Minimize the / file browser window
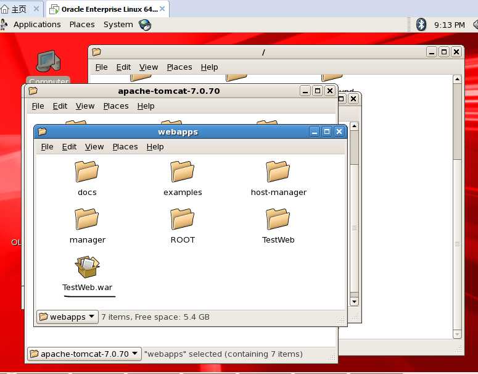Screen dimensions: 478x374 431,52
